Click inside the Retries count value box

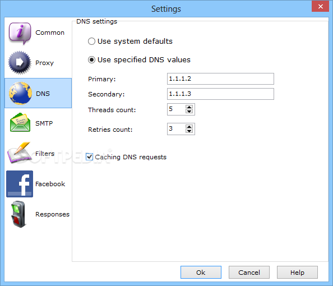pyautogui.click(x=176, y=129)
